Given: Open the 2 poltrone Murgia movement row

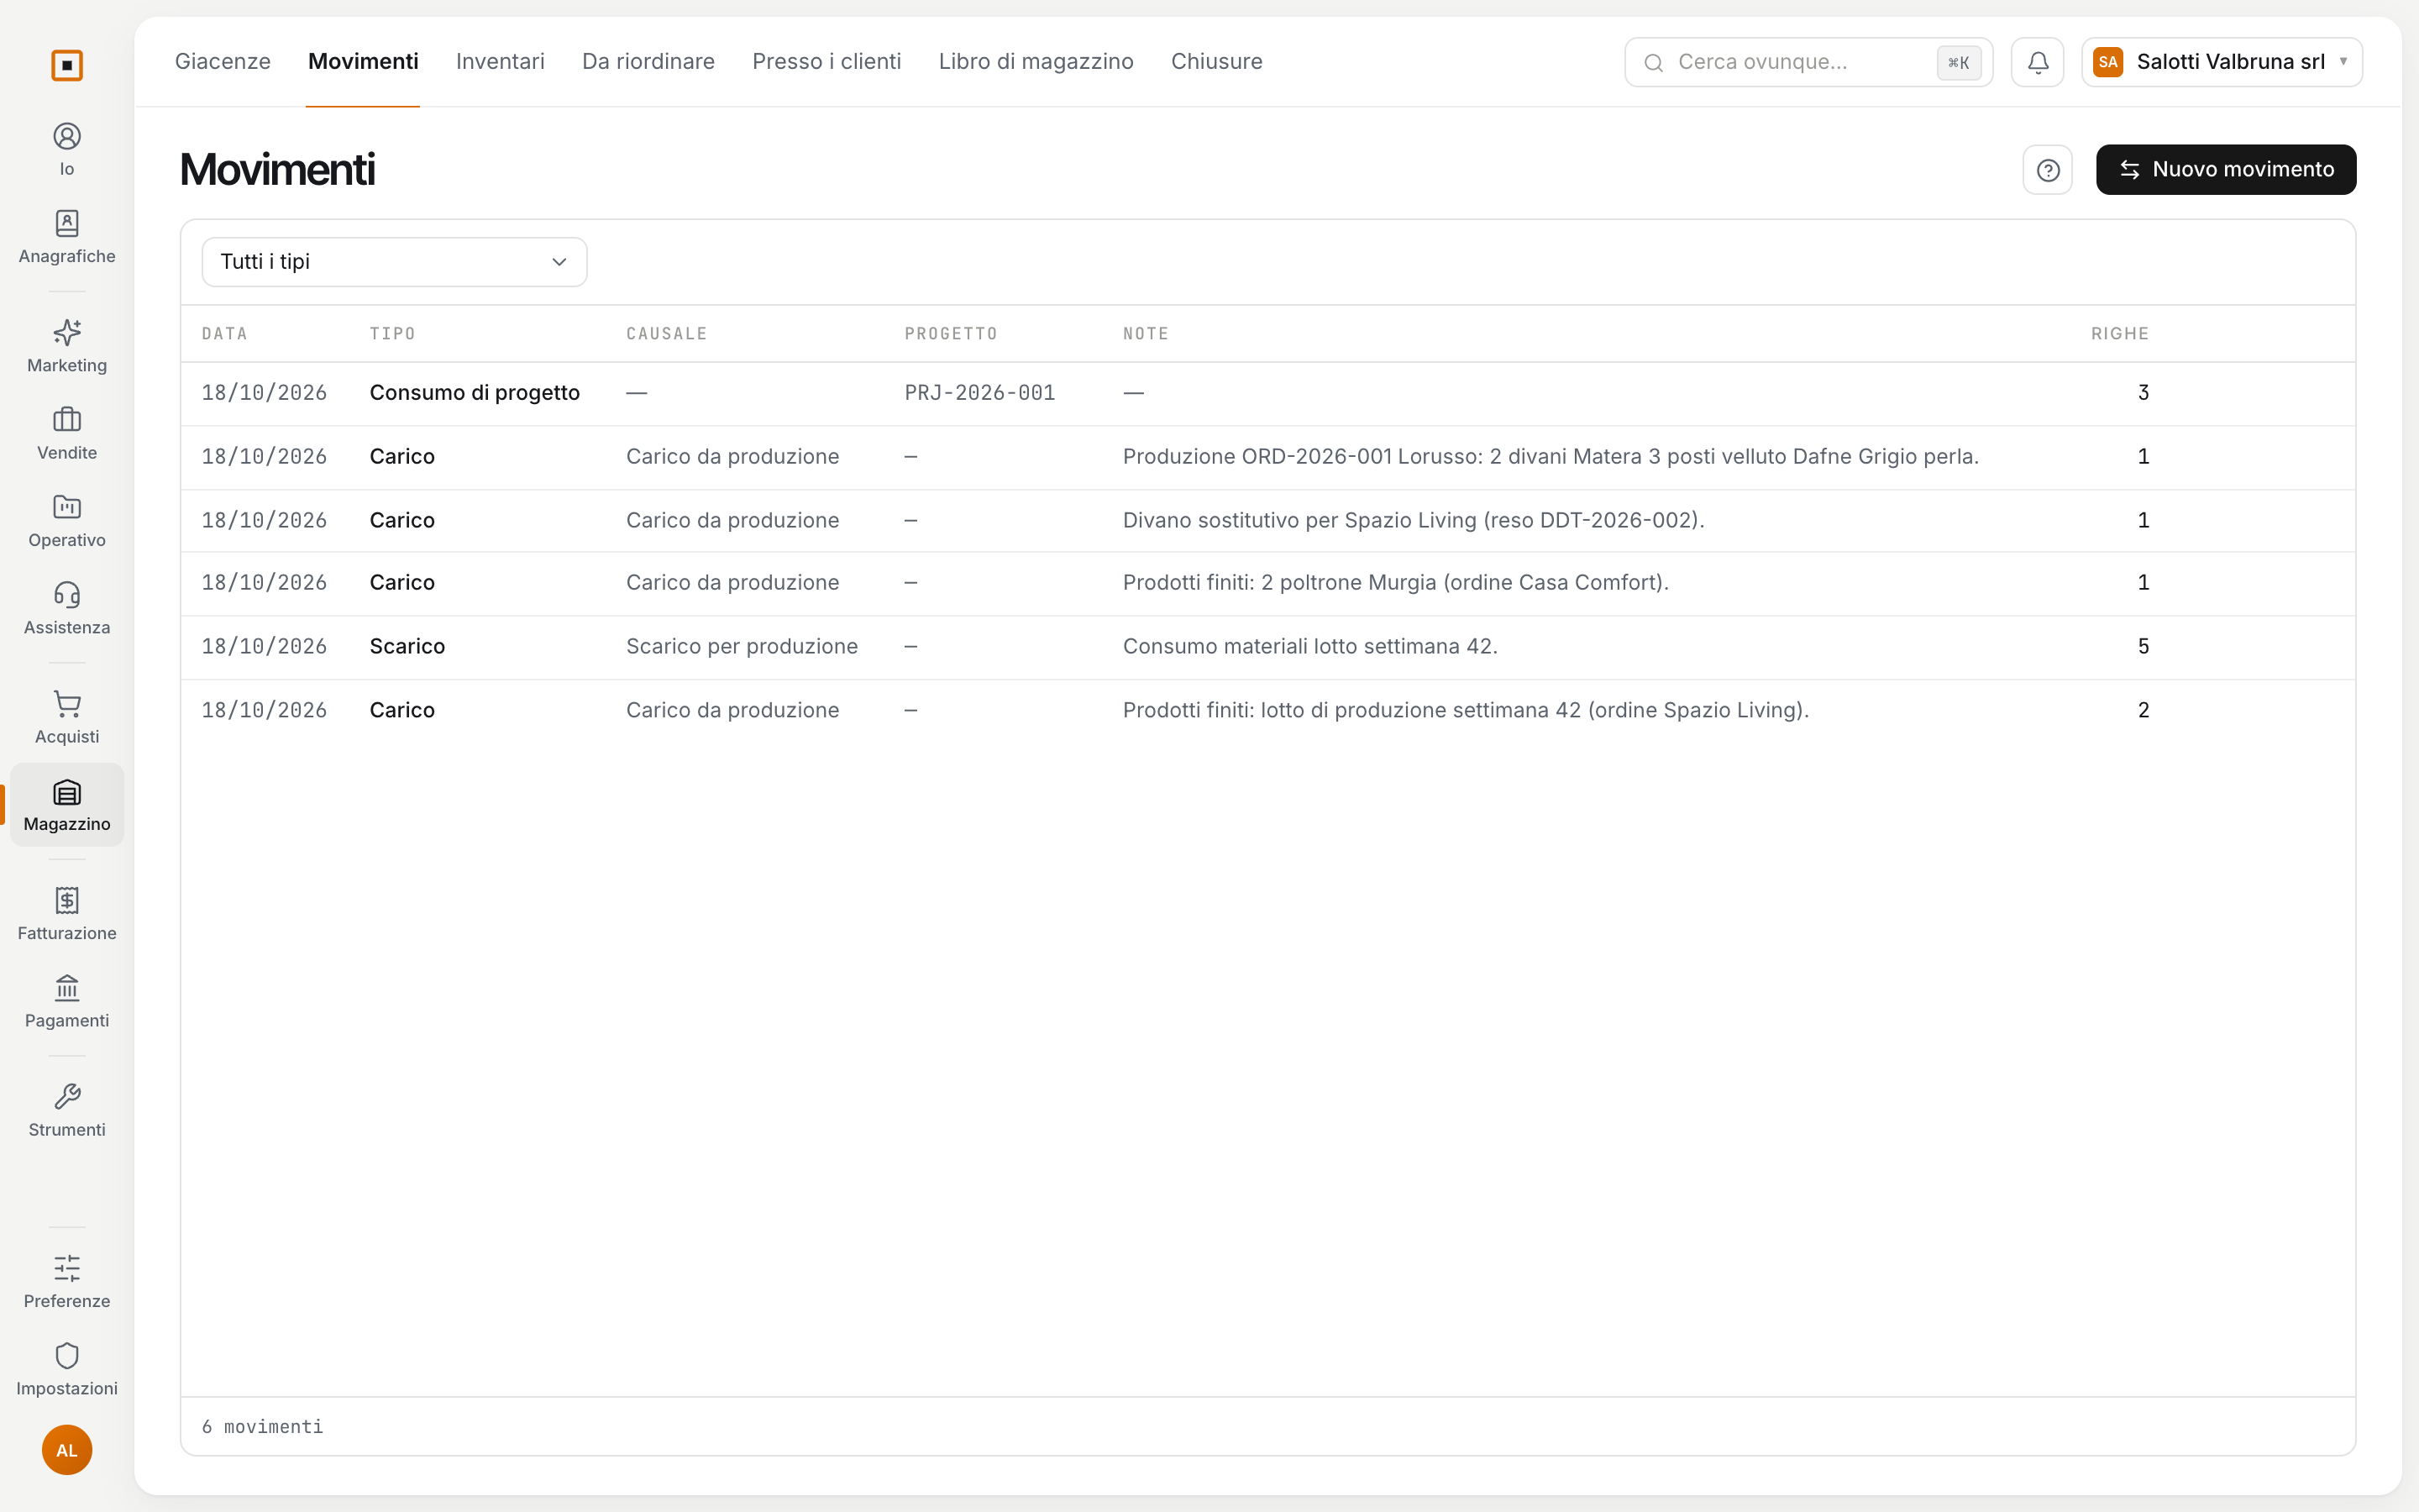Looking at the screenshot, I should click(1267, 583).
